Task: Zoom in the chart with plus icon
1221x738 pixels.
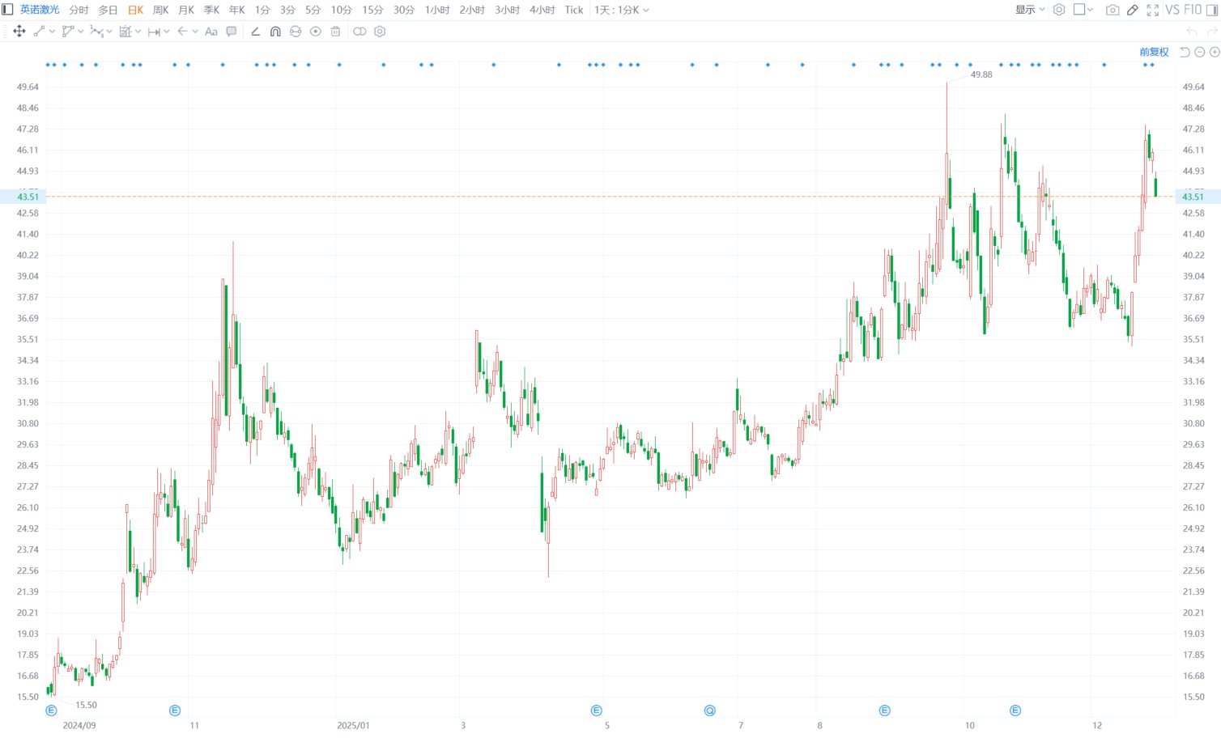Action: coord(1215,52)
